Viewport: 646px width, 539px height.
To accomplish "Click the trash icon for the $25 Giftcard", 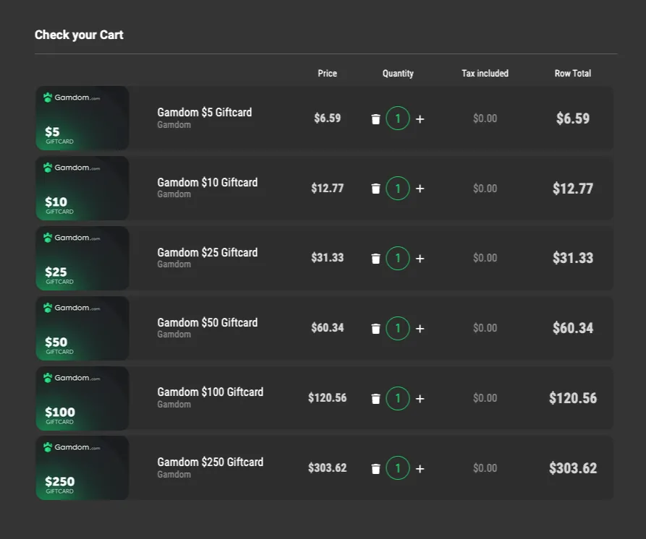I will tap(375, 258).
